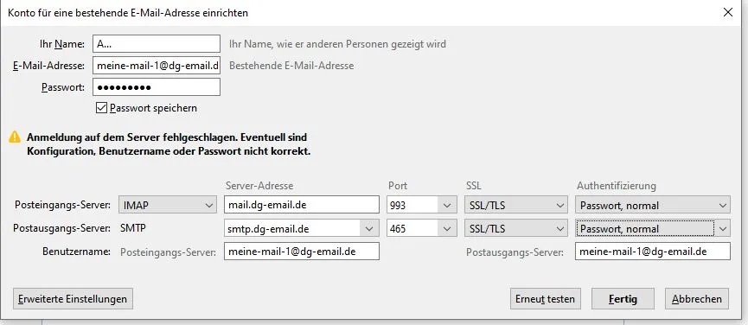Open the IMAP protocol dropdown

[168, 206]
